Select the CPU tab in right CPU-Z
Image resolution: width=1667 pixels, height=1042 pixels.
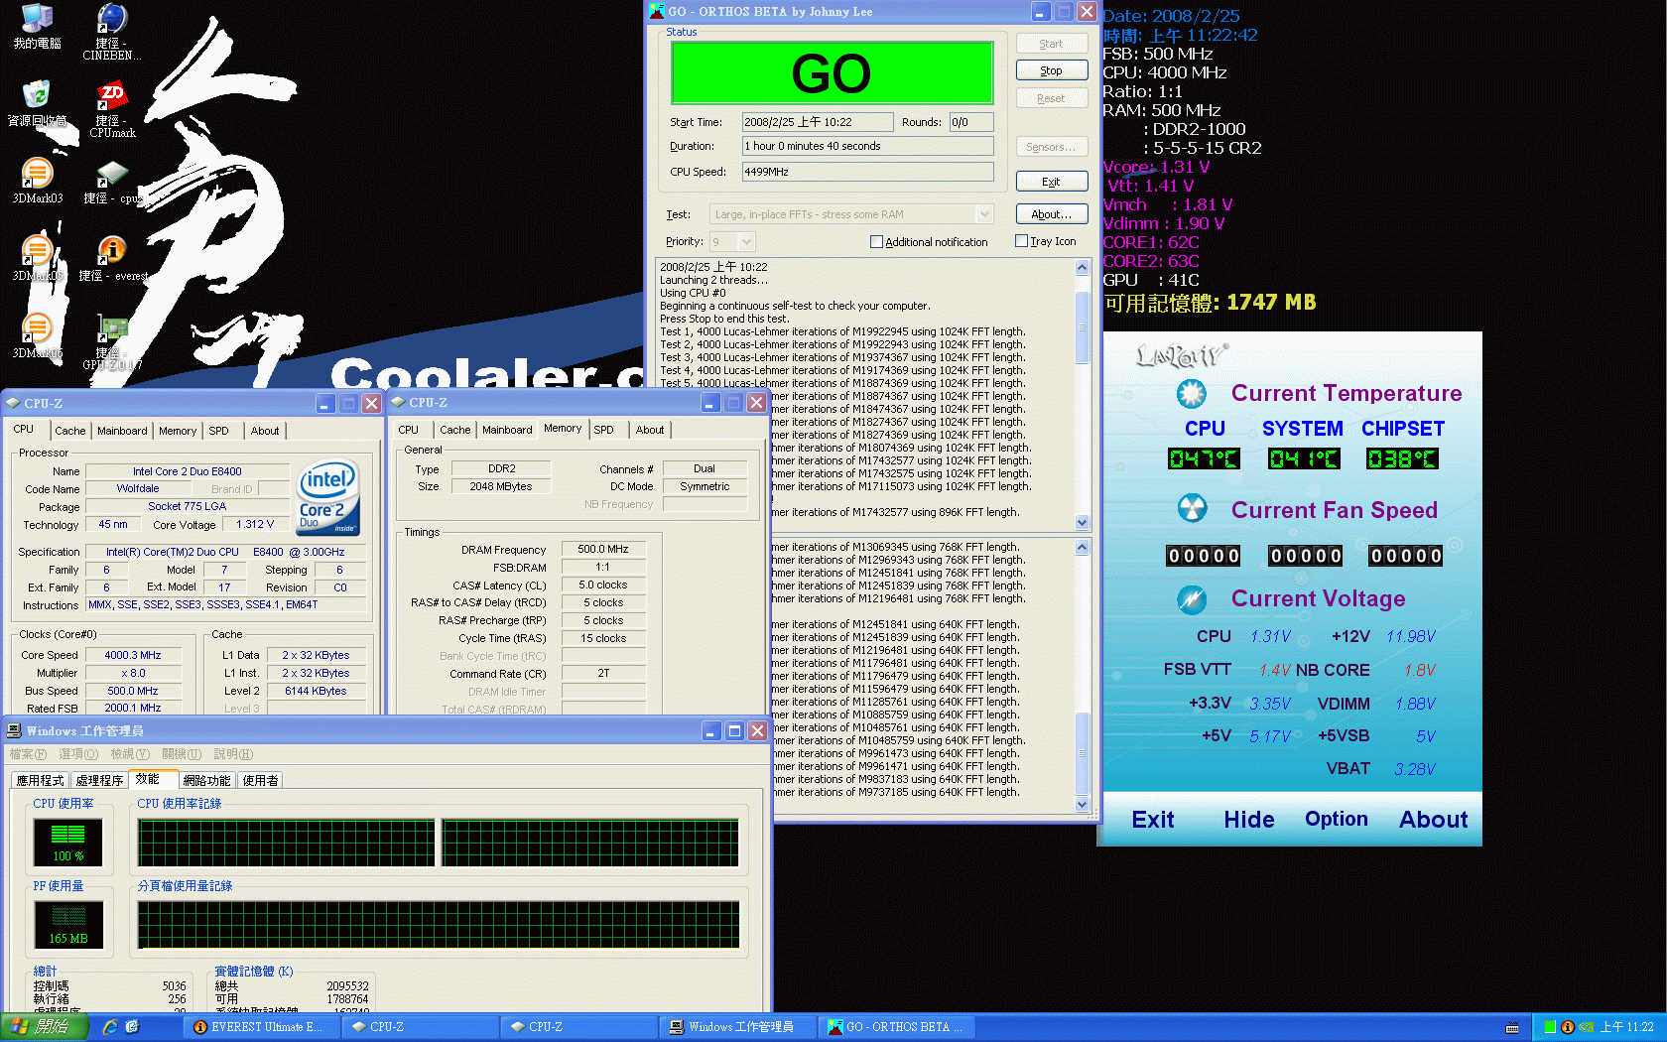tap(408, 430)
